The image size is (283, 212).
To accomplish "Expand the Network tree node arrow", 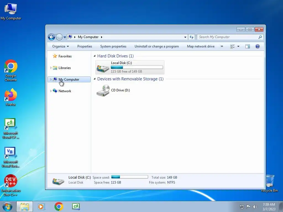I will point(51,91).
